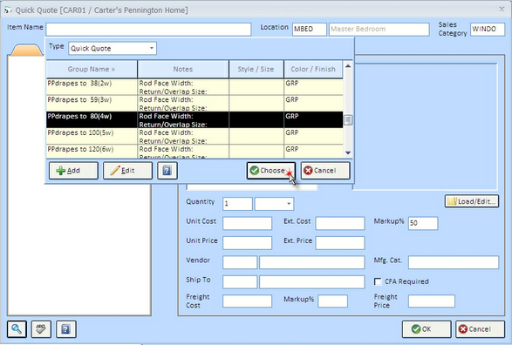Select row PPdrapes to 120(6w)

point(195,152)
